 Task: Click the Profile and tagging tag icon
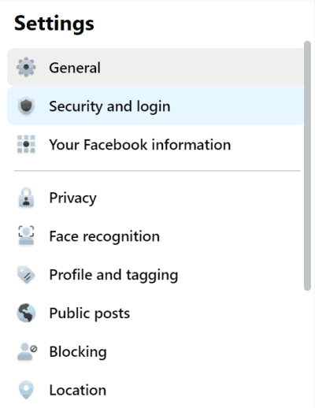[26, 275]
